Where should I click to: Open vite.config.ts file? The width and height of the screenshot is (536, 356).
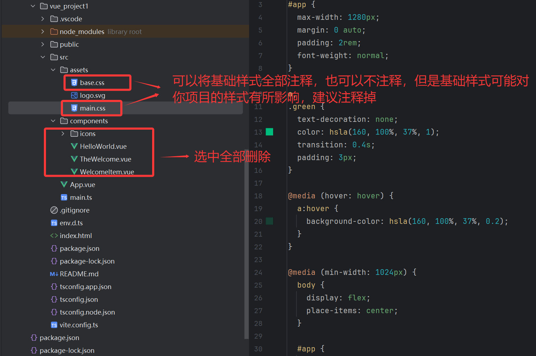(79, 325)
